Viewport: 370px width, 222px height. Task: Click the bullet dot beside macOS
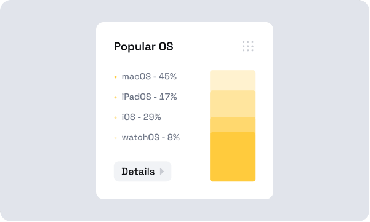pyautogui.click(x=115, y=77)
